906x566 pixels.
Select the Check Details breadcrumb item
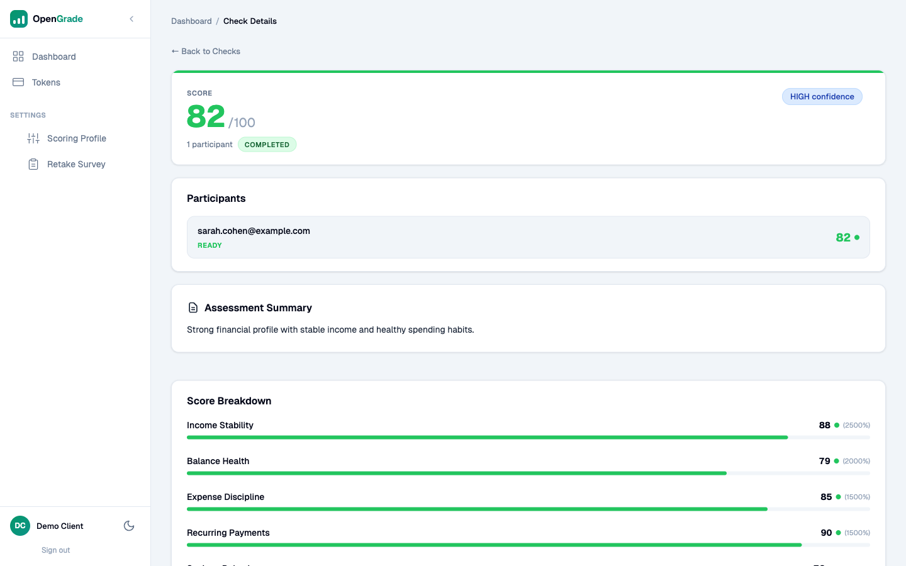coord(250,21)
